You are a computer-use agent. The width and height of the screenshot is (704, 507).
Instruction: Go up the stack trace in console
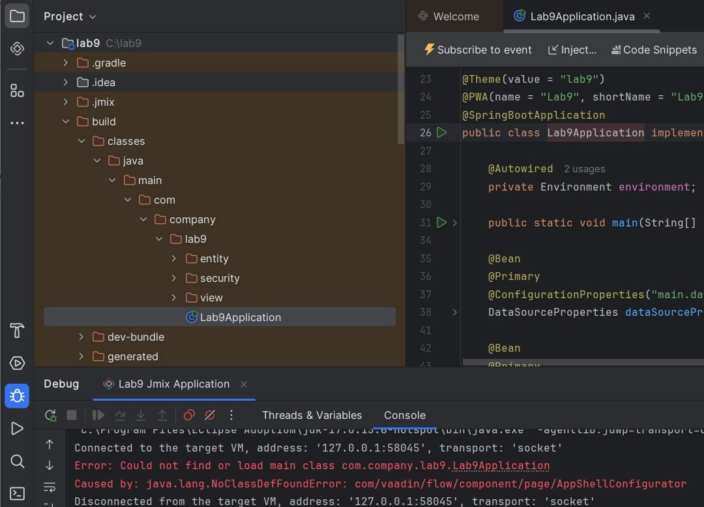50,444
